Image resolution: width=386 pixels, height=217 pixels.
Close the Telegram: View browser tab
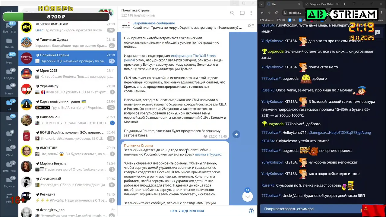click(x=338, y=4)
